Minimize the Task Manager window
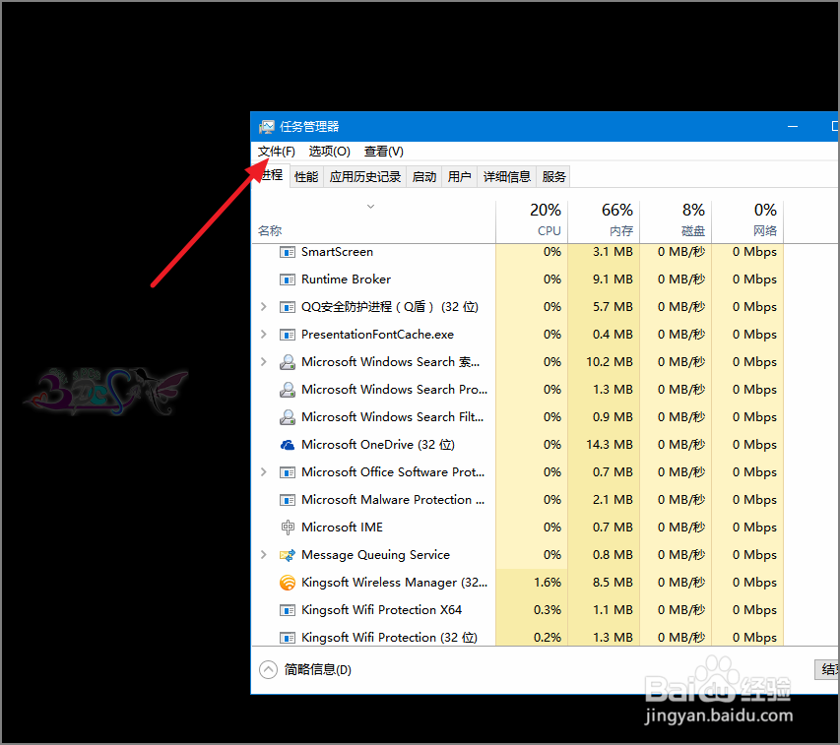840x745 pixels. 793,126
